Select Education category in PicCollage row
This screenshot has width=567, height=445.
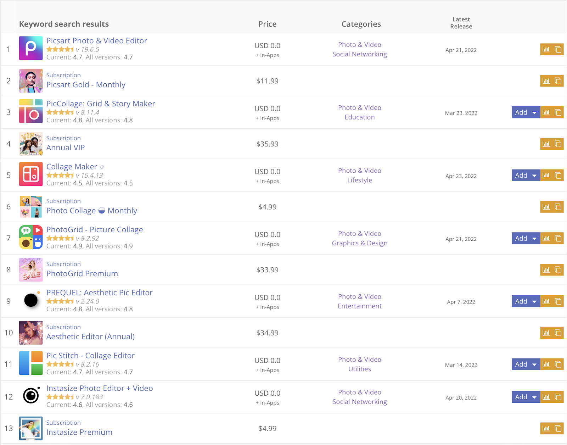[360, 117]
